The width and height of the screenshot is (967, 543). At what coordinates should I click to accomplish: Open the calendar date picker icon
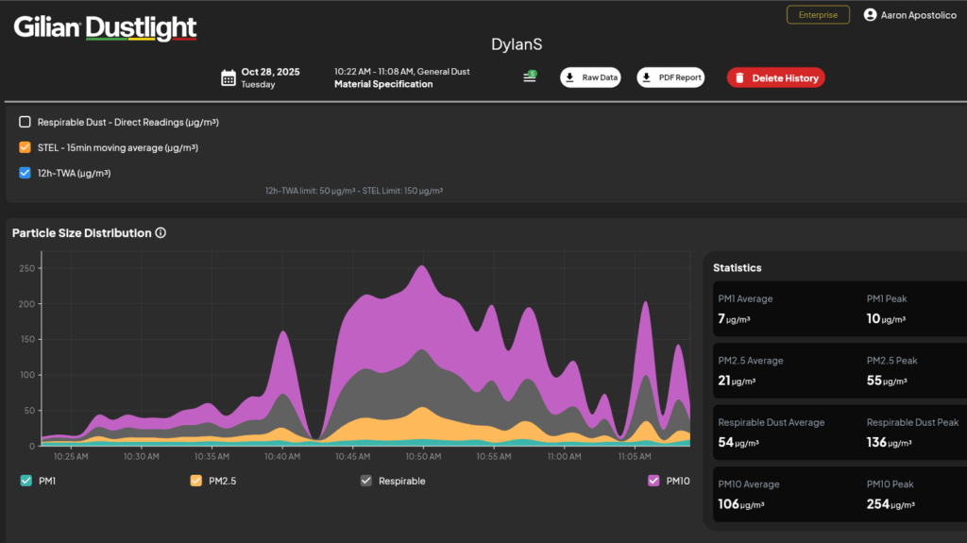click(x=229, y=77)
